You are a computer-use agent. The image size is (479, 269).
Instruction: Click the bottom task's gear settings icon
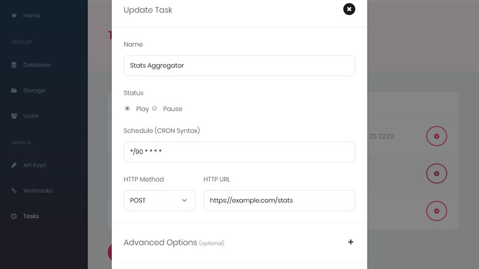click(436, 211)
